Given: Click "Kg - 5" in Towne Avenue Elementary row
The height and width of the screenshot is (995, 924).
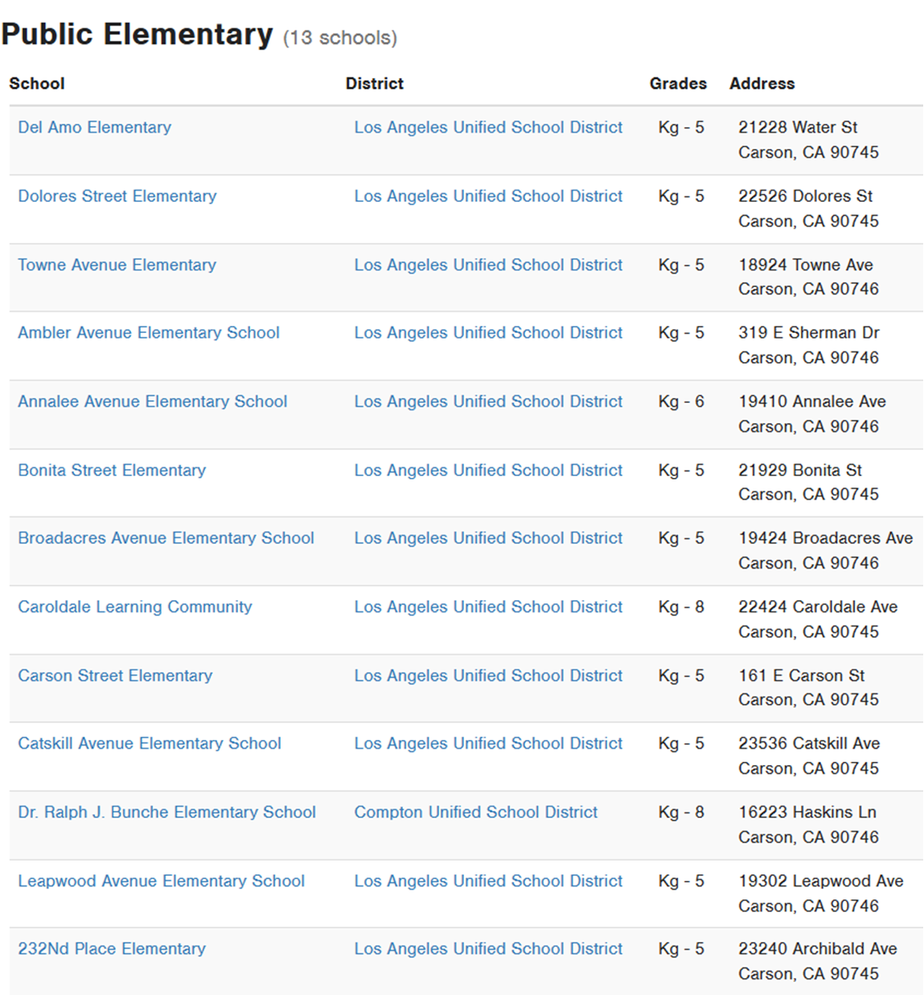Looking at the screenshot, I should point(681,265).
